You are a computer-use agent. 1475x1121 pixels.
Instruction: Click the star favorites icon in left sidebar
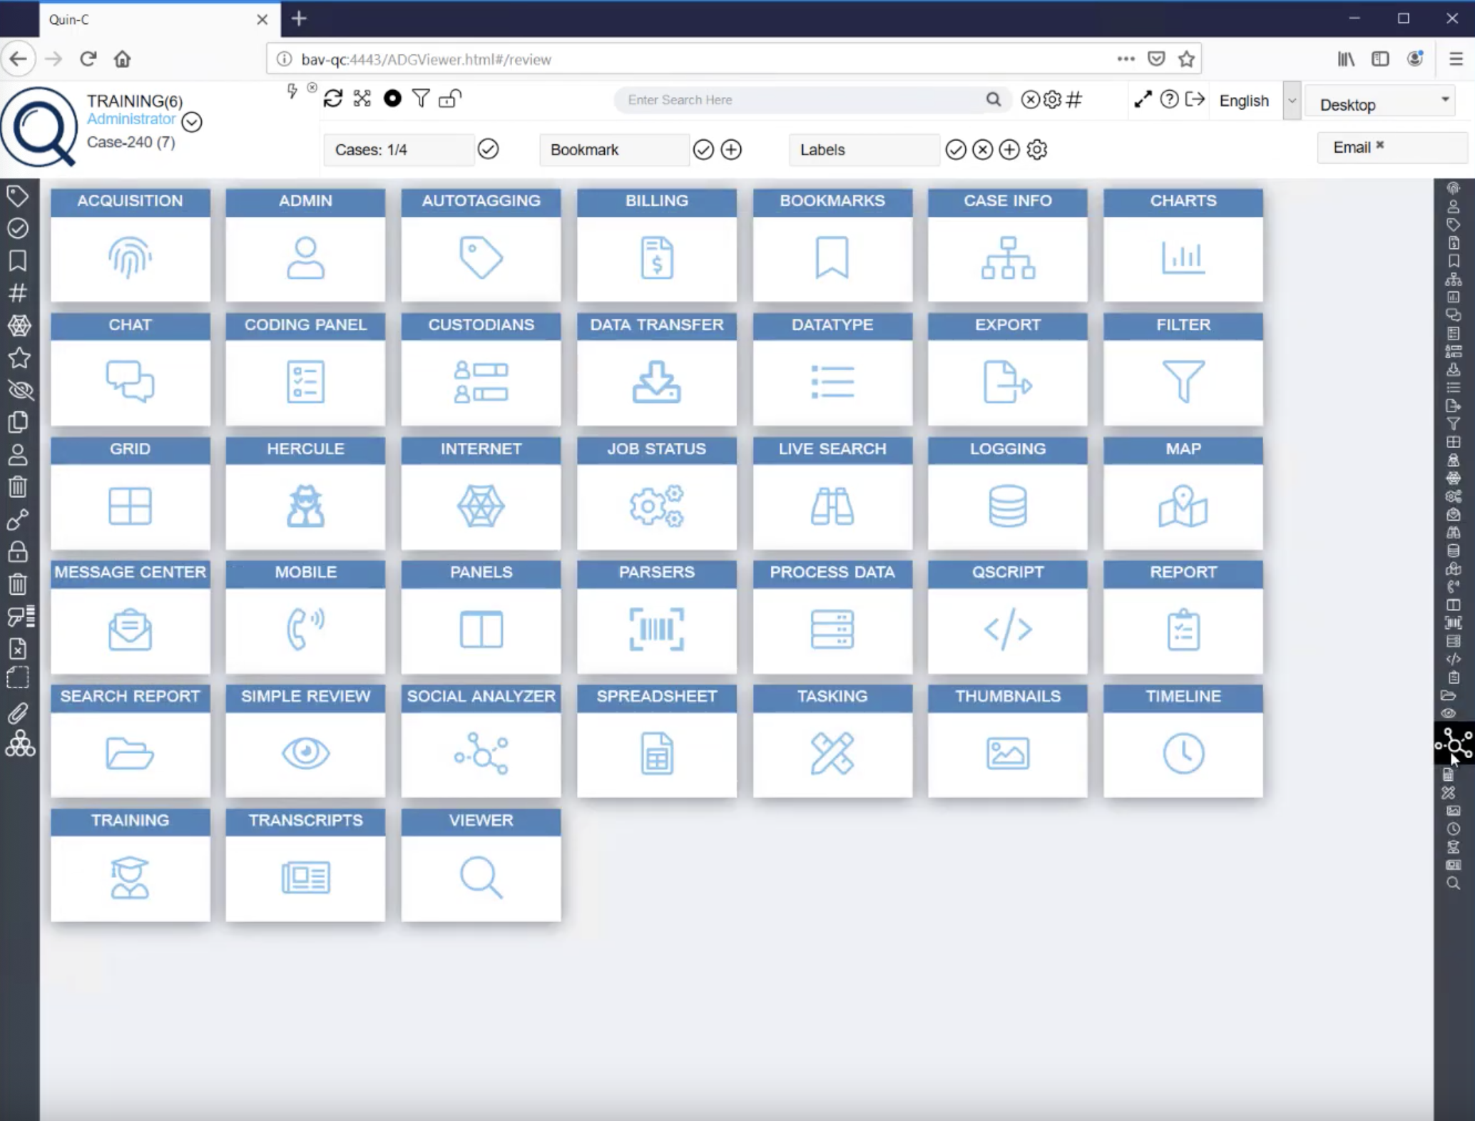tap(19, 357)
